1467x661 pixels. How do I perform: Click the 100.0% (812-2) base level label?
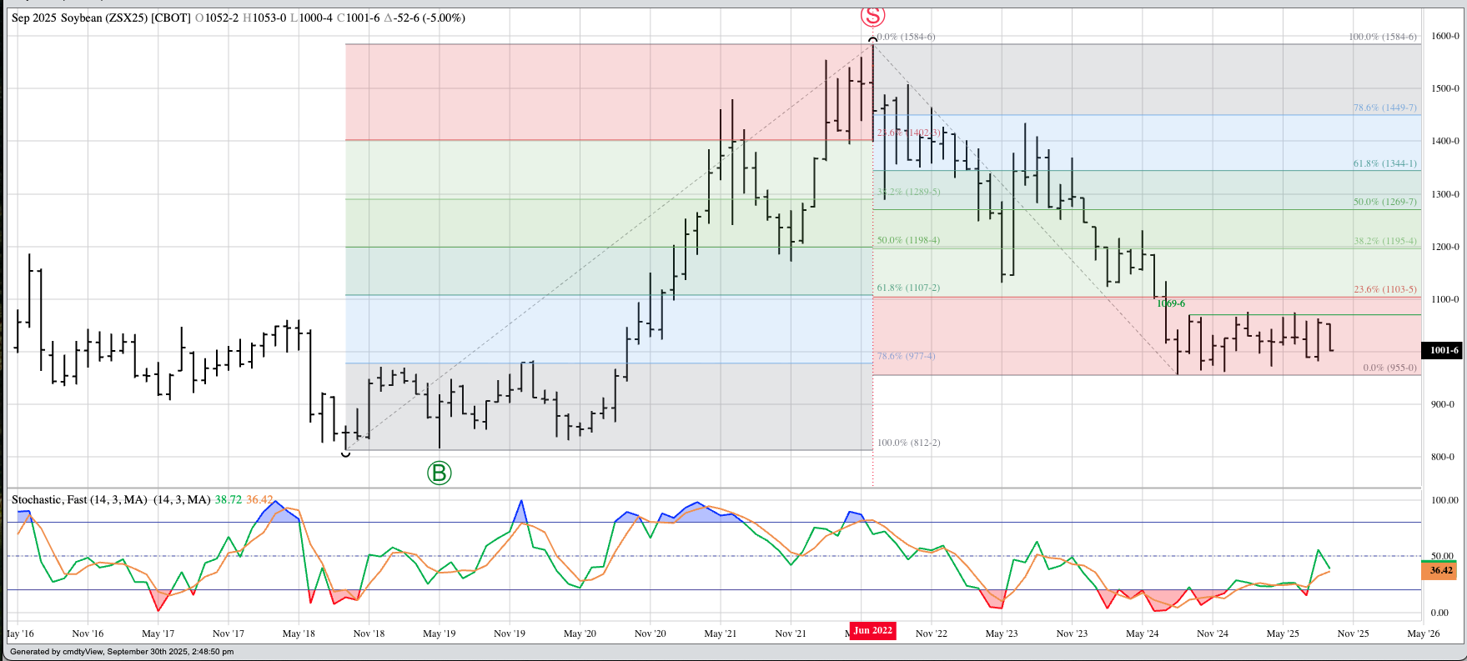click(x=907, y=443)
